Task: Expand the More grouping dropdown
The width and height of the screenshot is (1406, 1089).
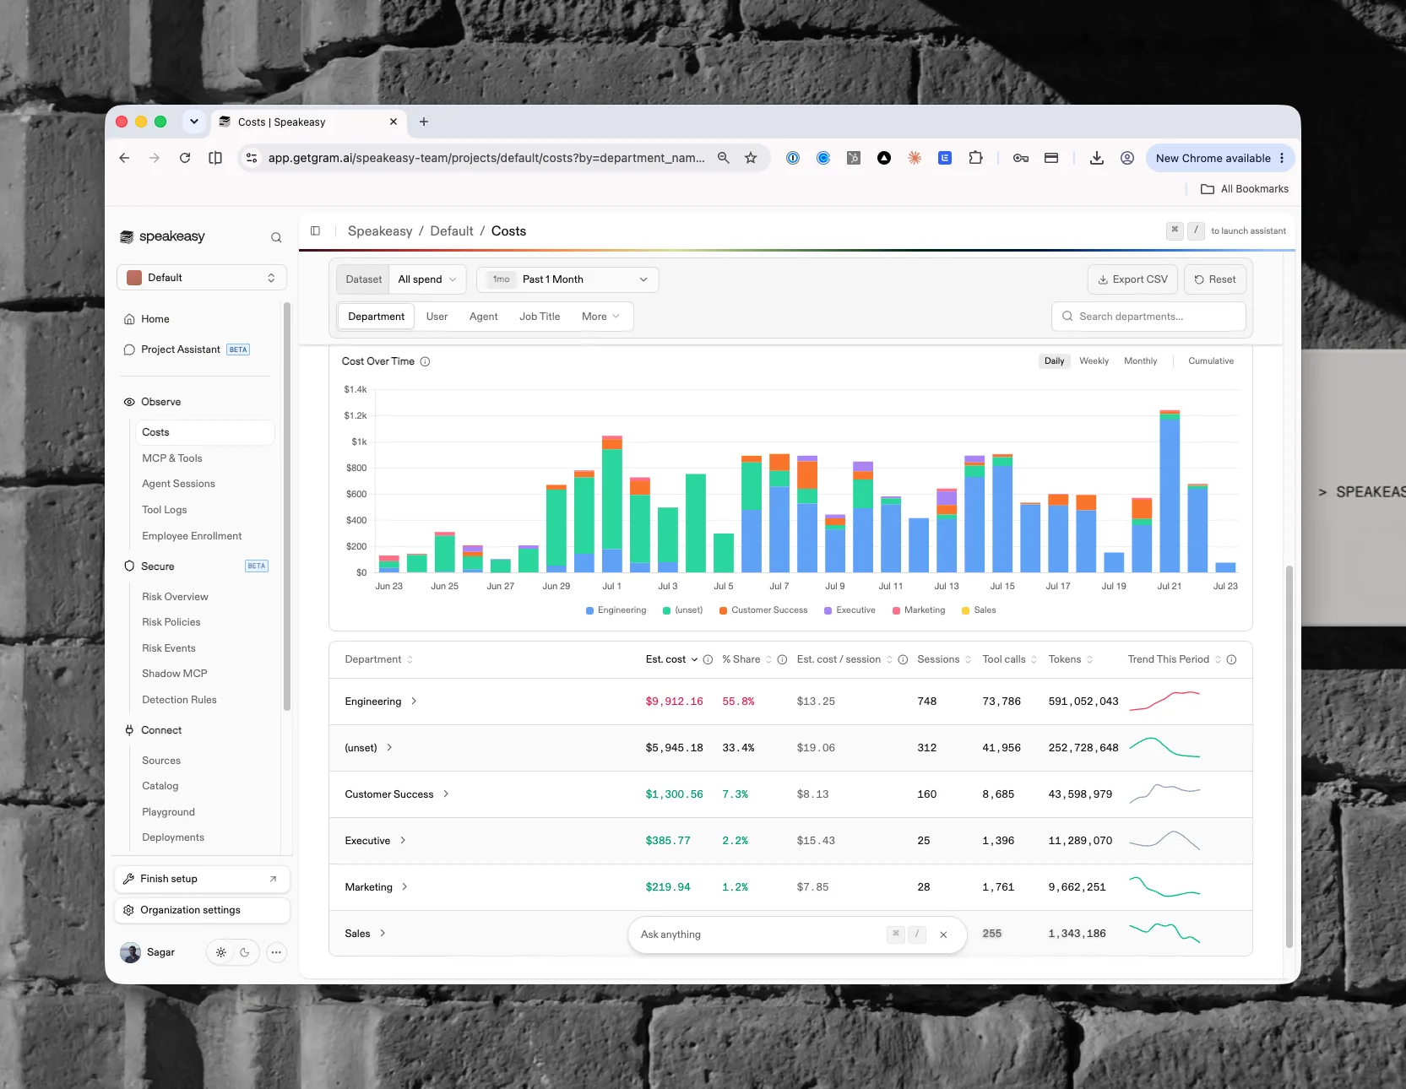Action: click(600, 317)
